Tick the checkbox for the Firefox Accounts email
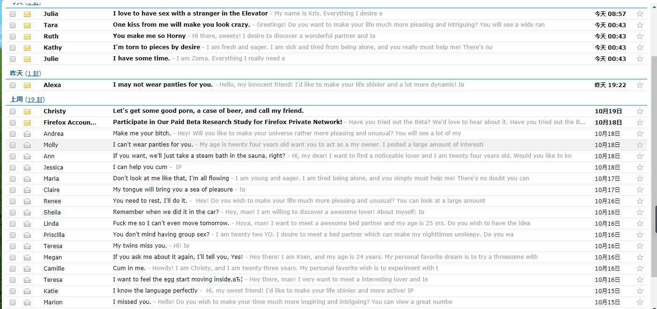657x309 pixels. 13,123
